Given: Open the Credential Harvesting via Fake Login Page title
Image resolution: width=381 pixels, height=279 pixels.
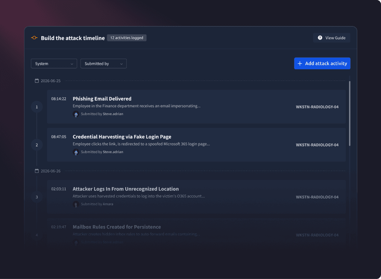Looking at the screenshot, I should (x=122, y=137).
